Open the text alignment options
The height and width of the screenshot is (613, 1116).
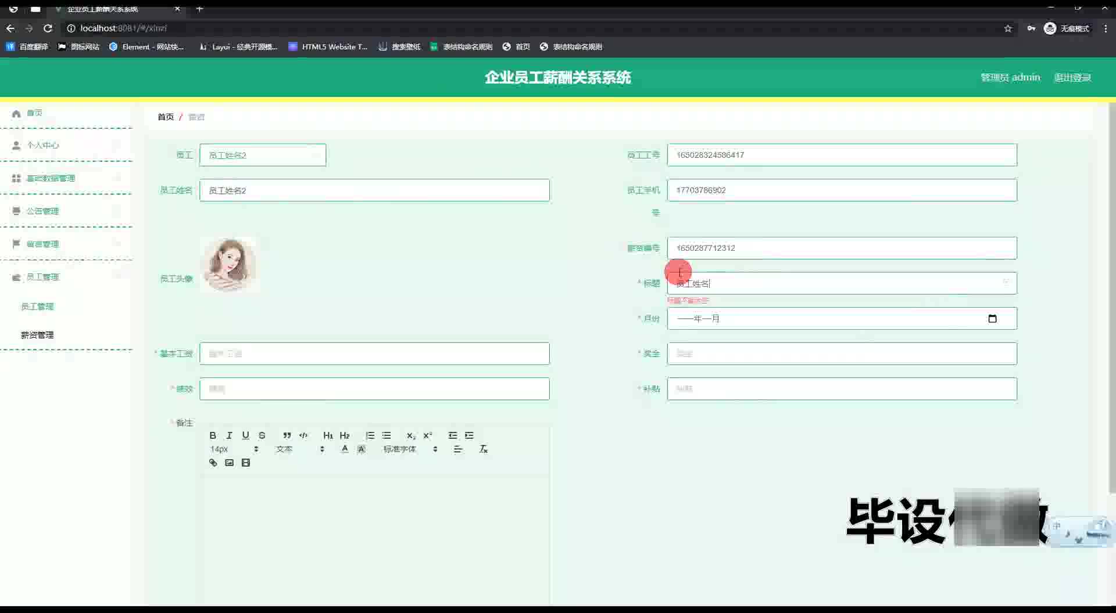point(458,449)
